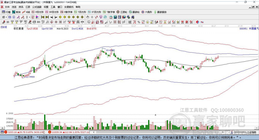
Task: Open the 六角形 hexagon tool
Action: pos(147,12)
